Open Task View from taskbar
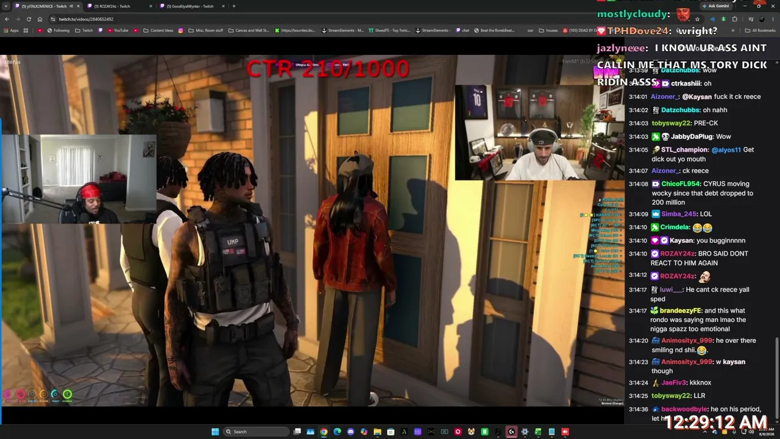780x439 pixels. point(297,432)
